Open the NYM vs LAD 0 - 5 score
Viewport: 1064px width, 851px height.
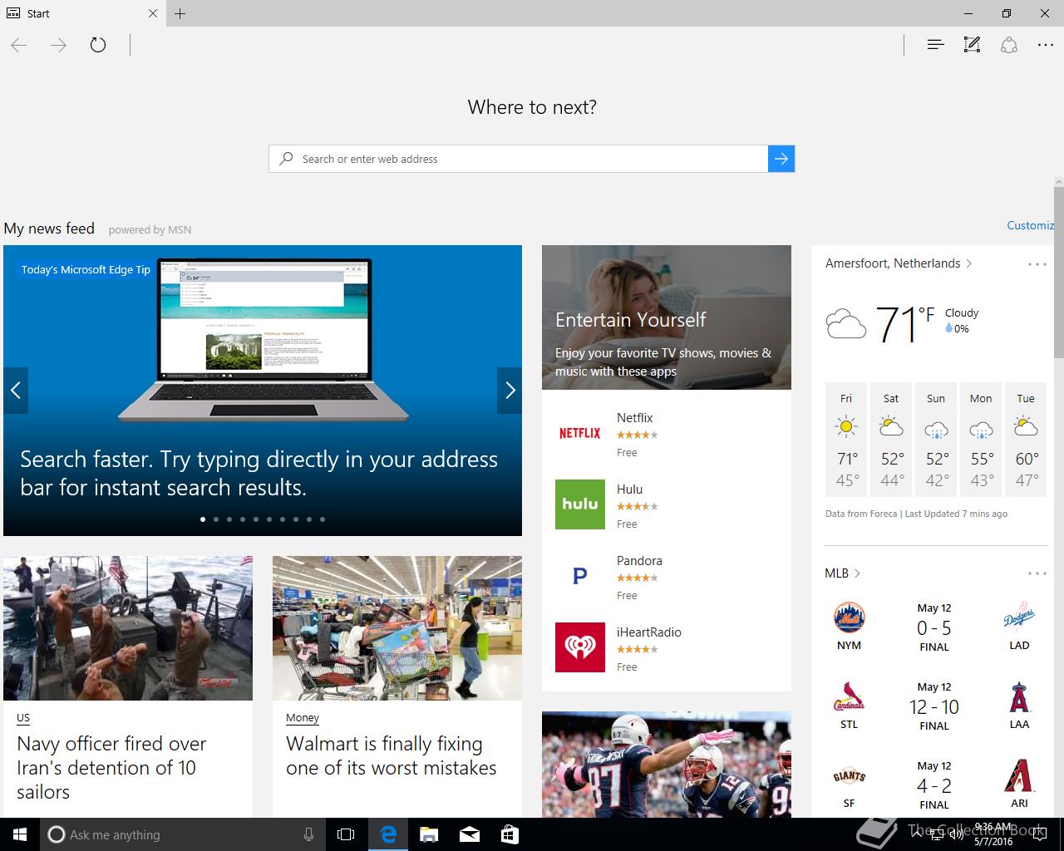pos(934,628)
